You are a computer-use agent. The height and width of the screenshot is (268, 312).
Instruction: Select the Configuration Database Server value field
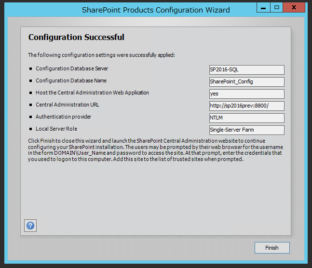point(247,70)
